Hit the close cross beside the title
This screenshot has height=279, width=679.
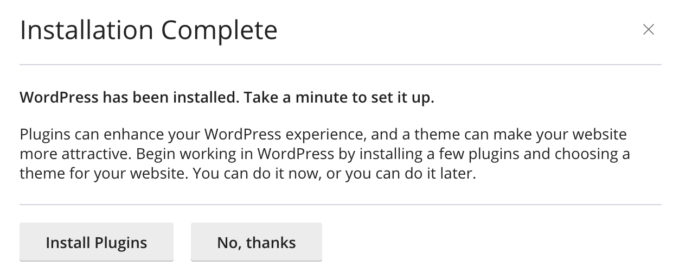coord(648,30)
